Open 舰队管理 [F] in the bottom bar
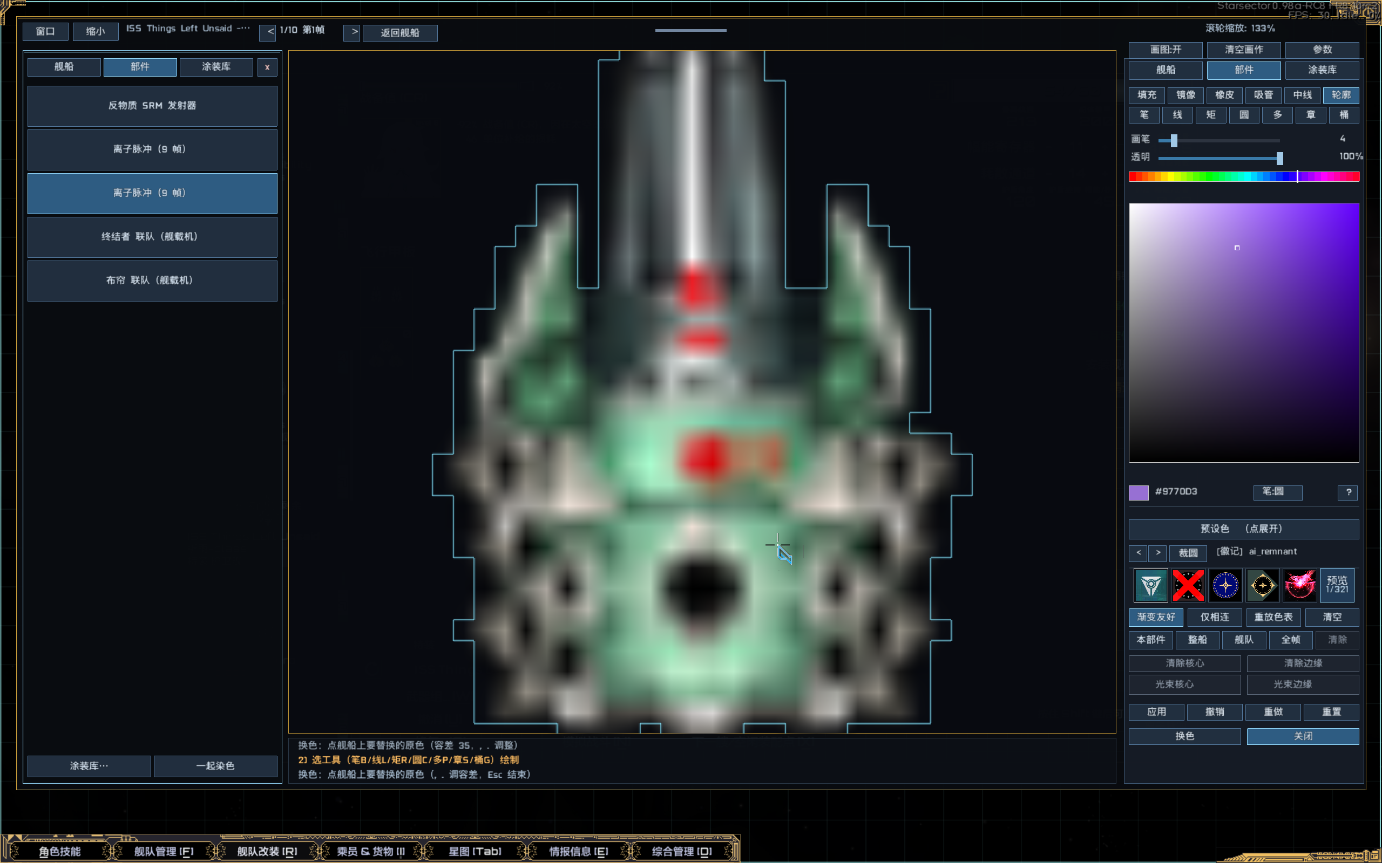Image resolution: width=1382 pixels, height=863 pixels. pos(164,851)
